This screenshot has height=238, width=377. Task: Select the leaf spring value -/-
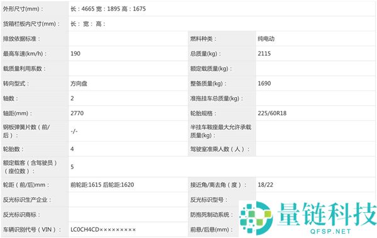74,131
